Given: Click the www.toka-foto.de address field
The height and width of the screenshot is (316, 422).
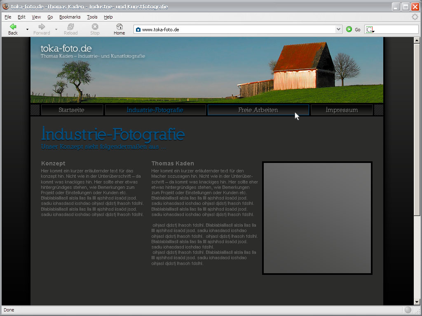Looking at the screenshot, I should click(x=237, y=30).
